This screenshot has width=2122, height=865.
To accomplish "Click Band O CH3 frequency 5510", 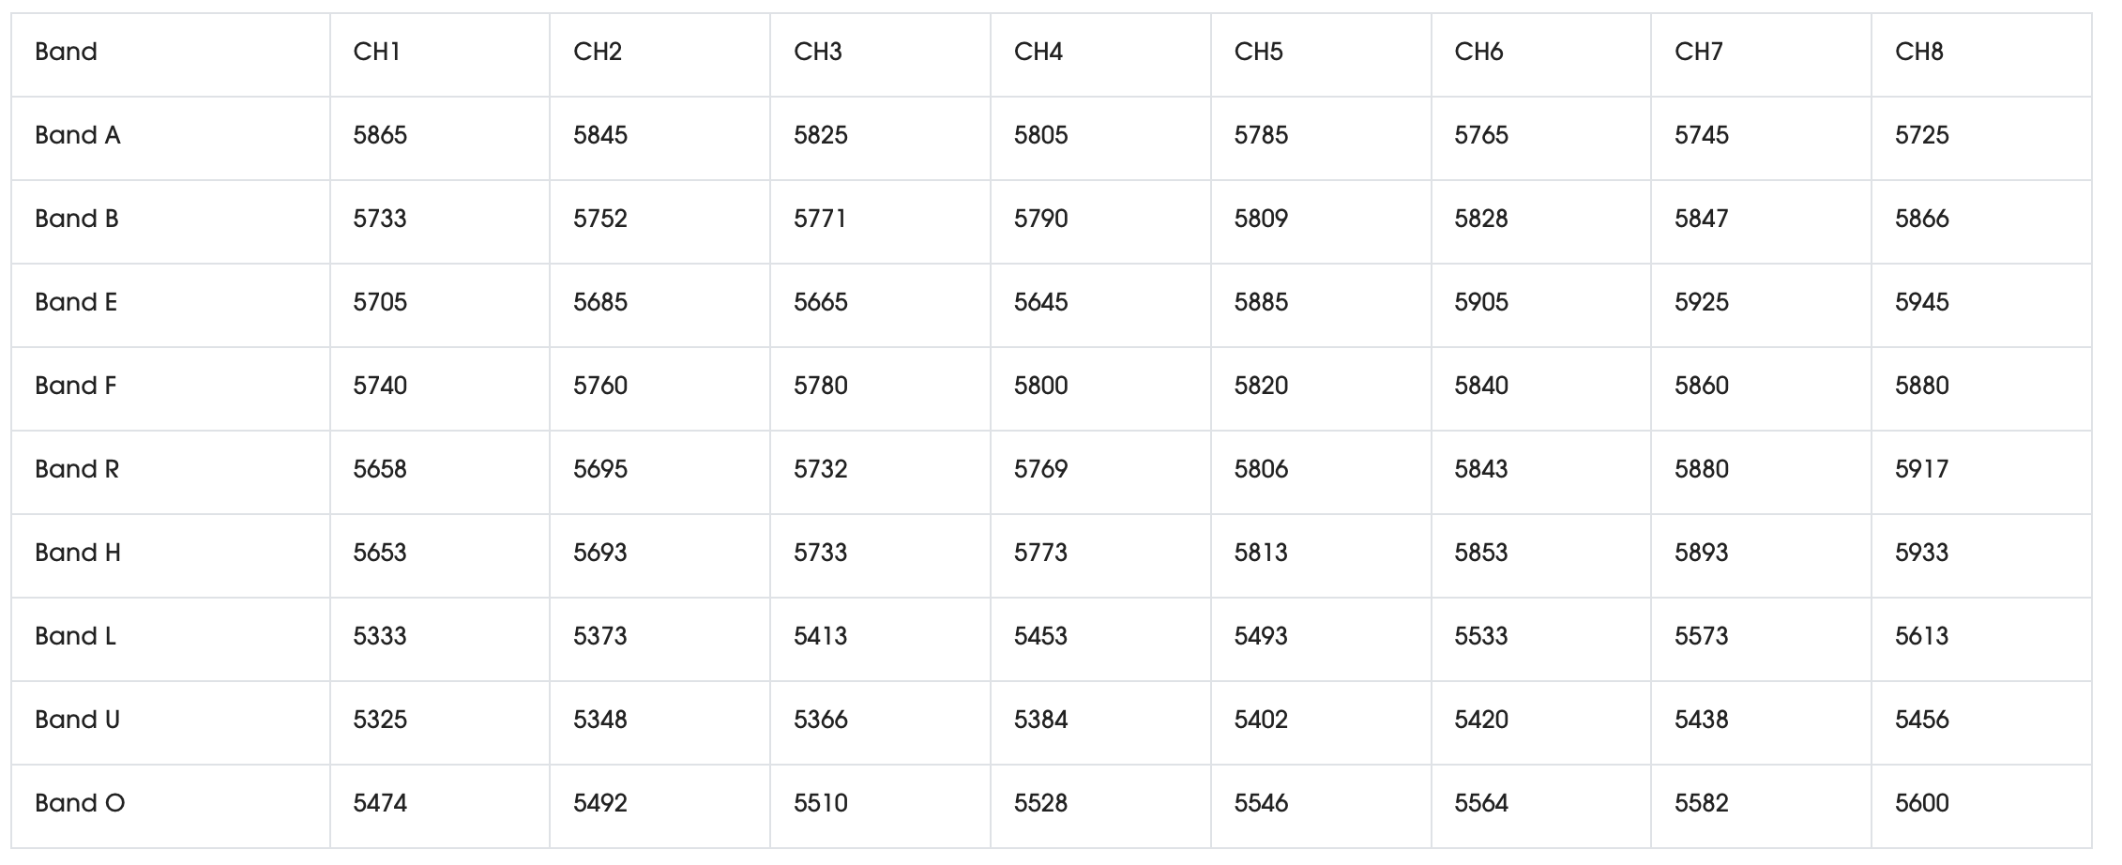I will (820, 803).
